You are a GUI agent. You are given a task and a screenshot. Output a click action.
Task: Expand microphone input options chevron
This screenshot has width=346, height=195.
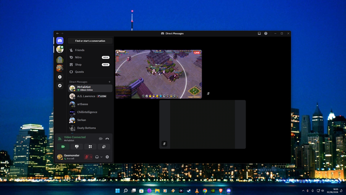(91, 157)
